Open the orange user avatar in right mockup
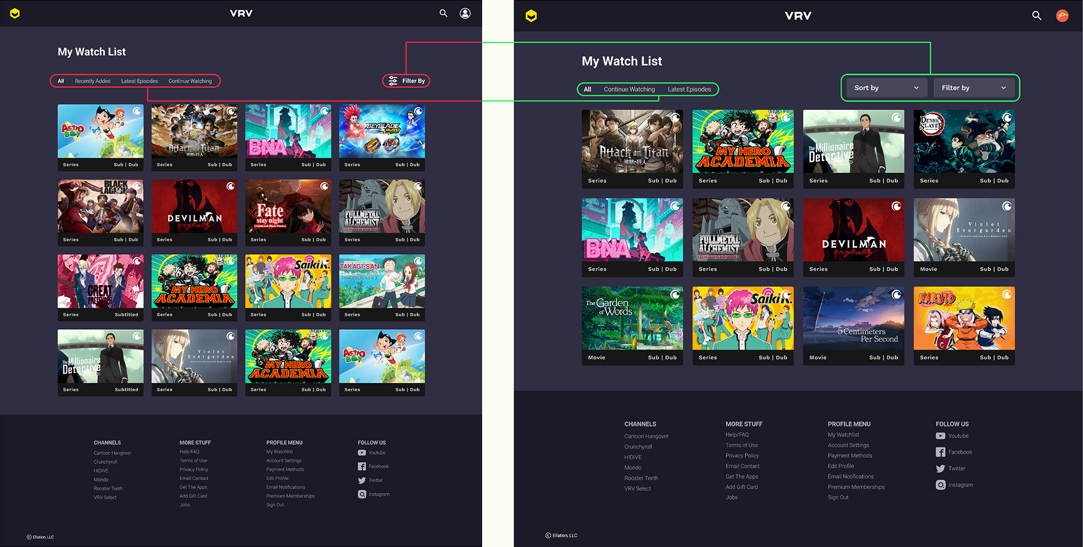The width and height of the screenshot is (1083, 547). coord(1062,16)
